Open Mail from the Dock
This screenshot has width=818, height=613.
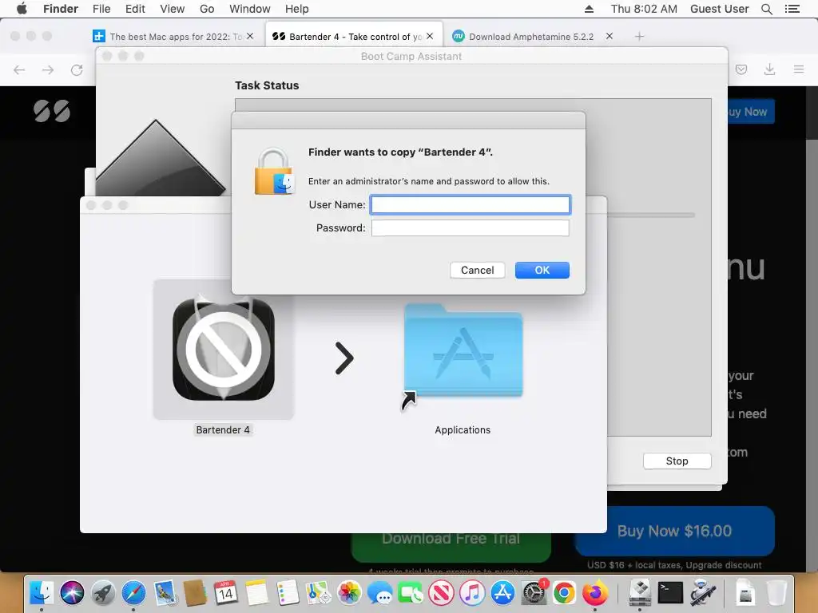[165, 593]
